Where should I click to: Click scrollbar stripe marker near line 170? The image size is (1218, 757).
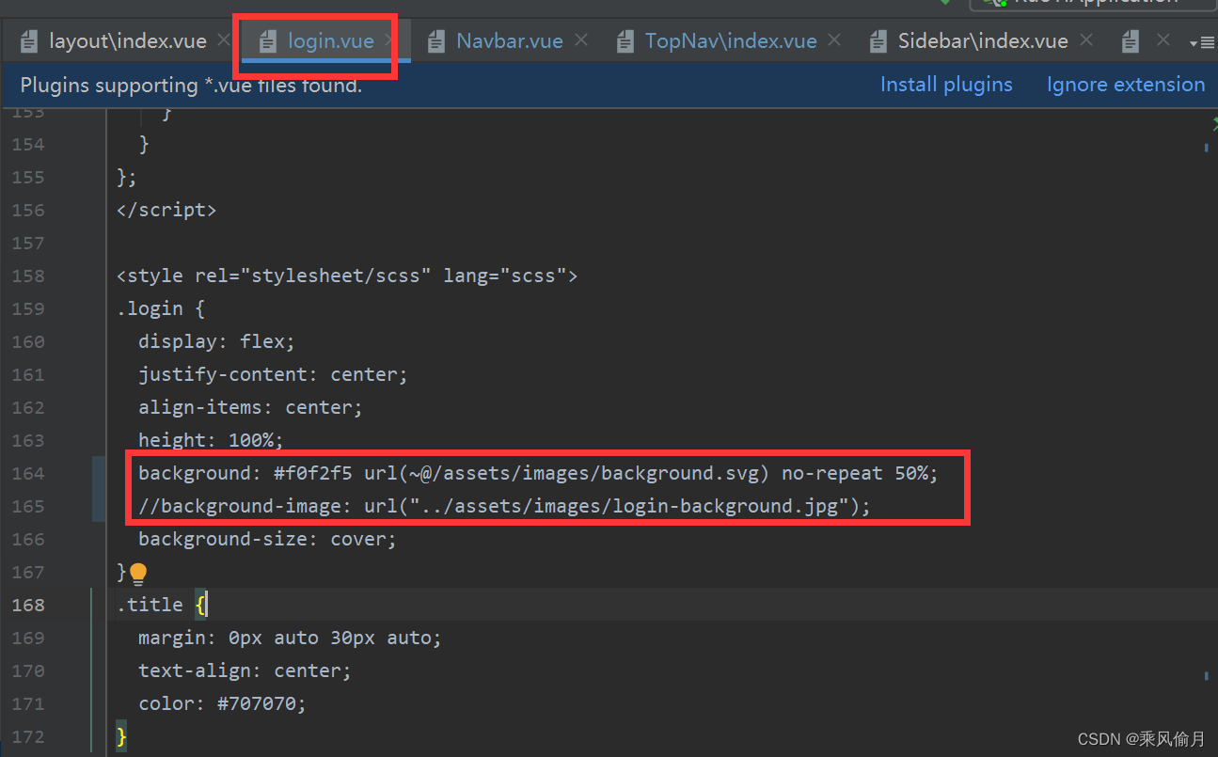[x=1206, y=675]
